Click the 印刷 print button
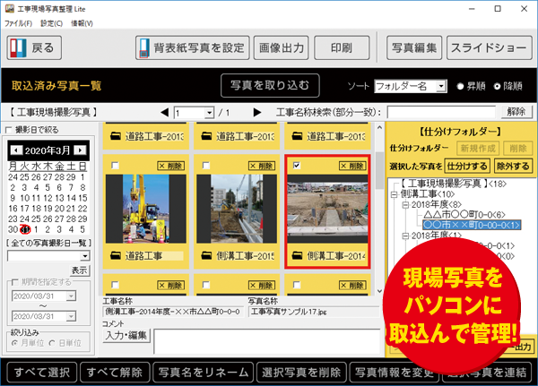 tap(342, 47)
